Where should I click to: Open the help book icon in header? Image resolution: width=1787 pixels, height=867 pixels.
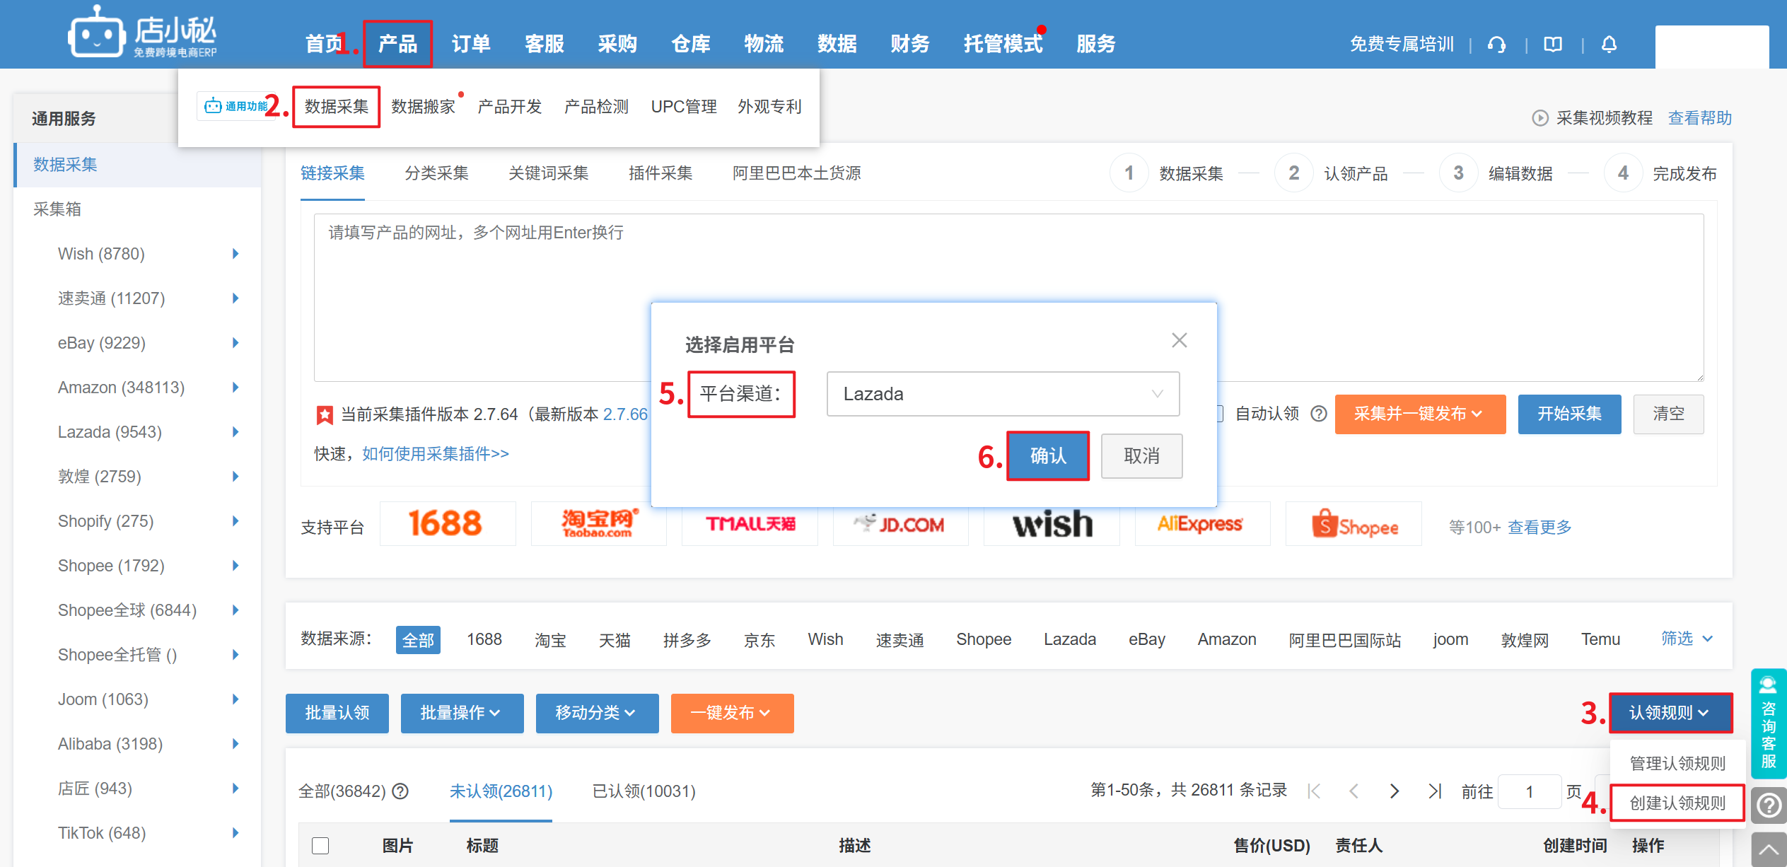(1553, 45)
